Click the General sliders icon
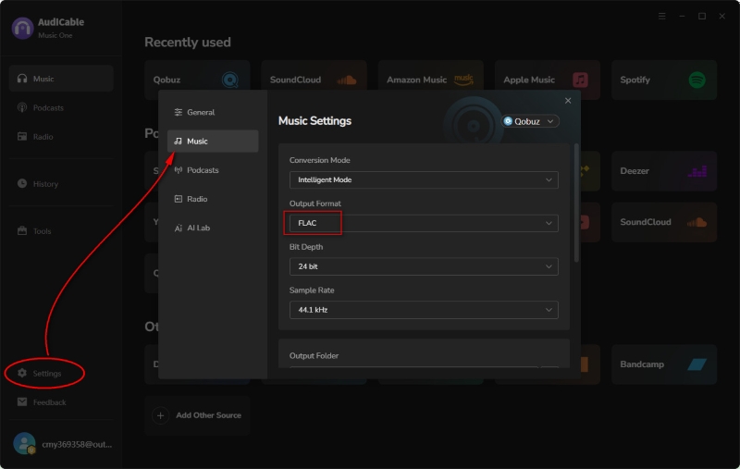740x469 pixels. click(x=178, y=112)
